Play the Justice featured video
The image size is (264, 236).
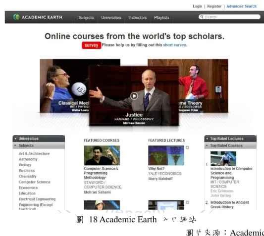pyautogui.click(x=134, y=96)
